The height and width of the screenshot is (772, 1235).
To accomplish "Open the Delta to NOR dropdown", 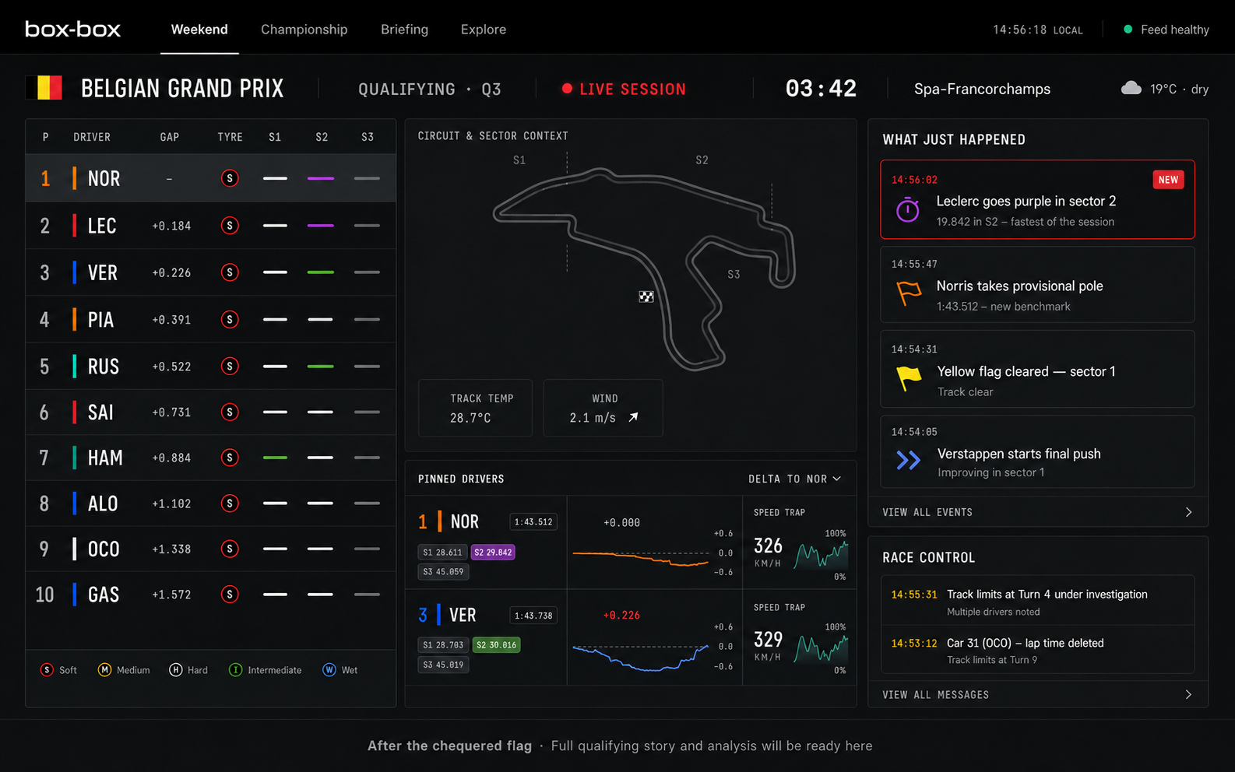I will pos(794,479).
